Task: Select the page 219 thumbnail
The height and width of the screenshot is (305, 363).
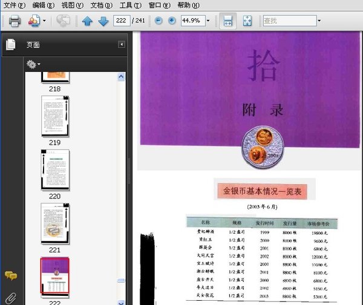Action: coord(55,116)
